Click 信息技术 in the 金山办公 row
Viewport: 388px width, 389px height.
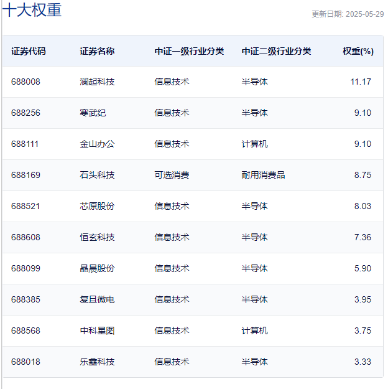pyautogui.click(x=172, y=144)
